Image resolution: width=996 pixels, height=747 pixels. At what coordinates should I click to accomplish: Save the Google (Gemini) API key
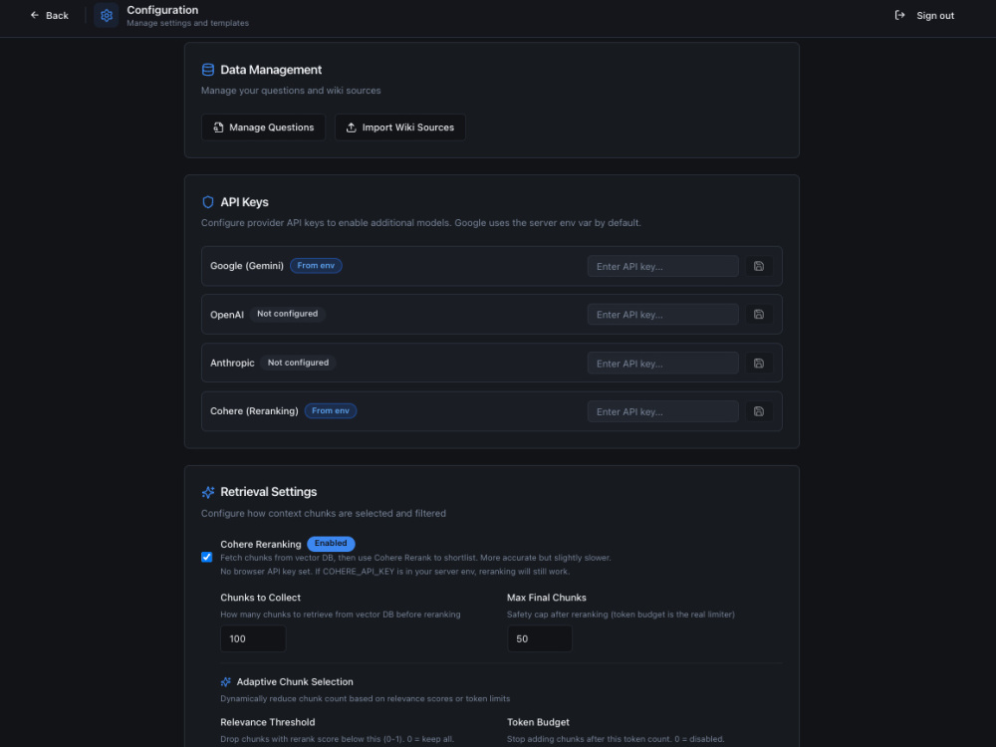[758, 266]
